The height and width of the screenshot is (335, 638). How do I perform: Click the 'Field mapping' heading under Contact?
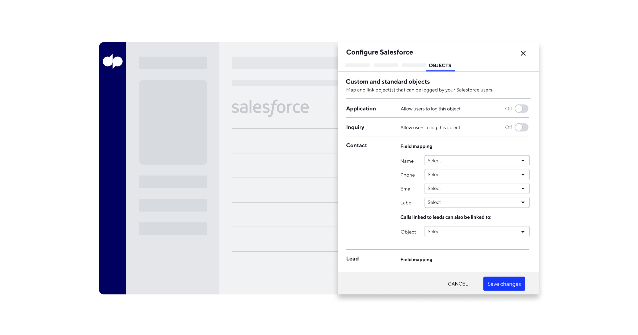[416, 146]
